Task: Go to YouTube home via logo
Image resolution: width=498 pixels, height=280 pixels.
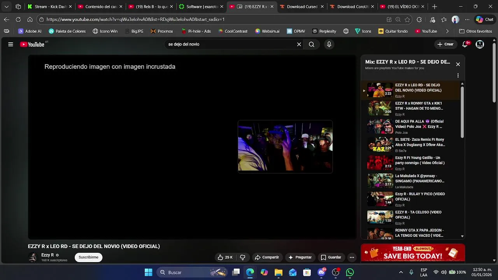Action: [x=32, y=44]
